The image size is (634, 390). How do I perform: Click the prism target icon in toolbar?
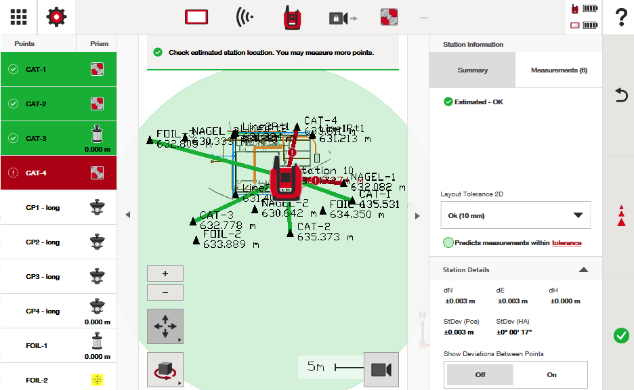pos(389,17)
